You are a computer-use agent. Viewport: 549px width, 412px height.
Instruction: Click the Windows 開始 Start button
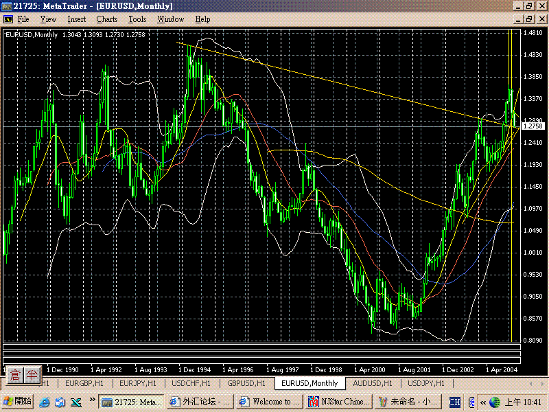pyautogui.click(x=16, y=402)
